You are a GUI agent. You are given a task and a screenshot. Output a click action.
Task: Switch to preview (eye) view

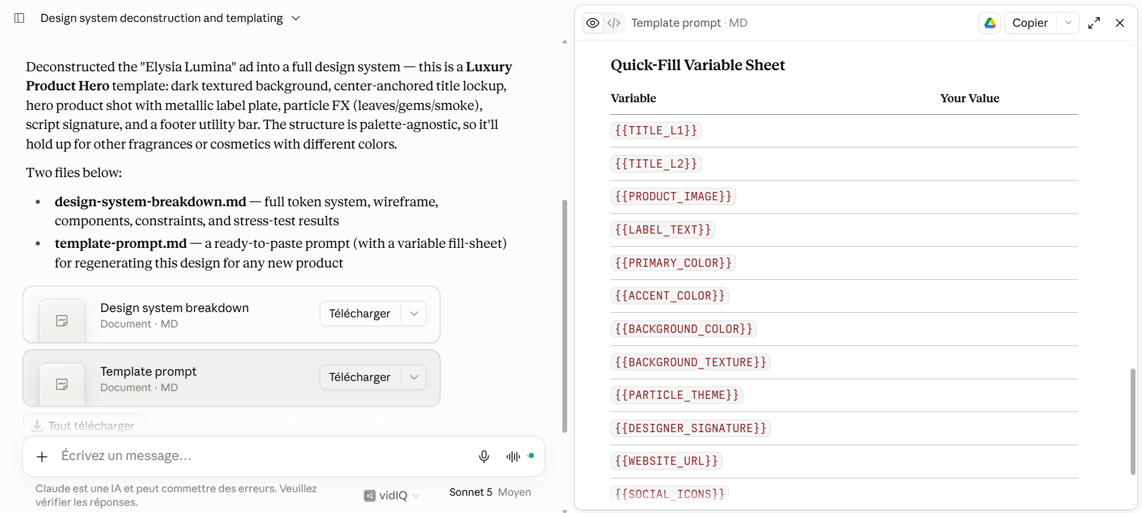593,23
